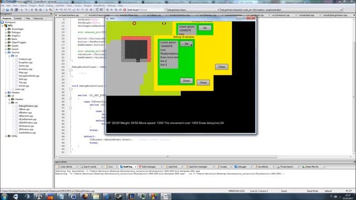The image size is (356, 200).
Task: Select main.cpp in the project tree
Action: coord(20,89)
